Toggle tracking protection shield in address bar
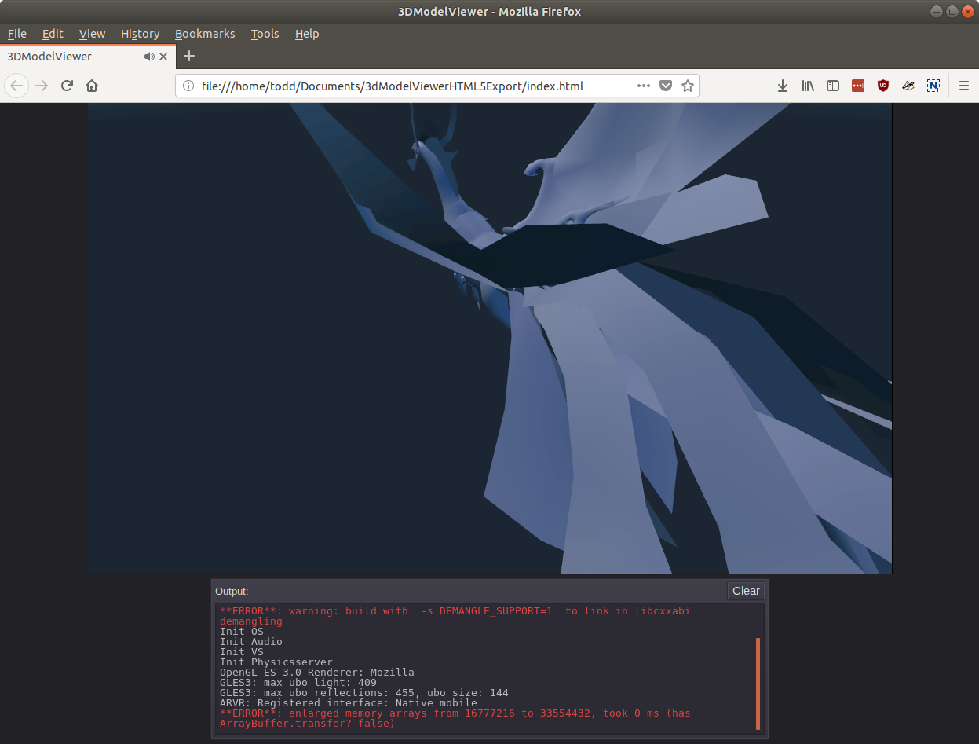 click(665, 86)
